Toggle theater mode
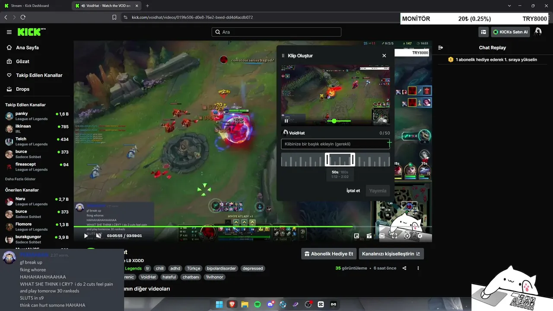Image resolution: width=553 pixels, height=311 pixels. click(x=382, y=236)
